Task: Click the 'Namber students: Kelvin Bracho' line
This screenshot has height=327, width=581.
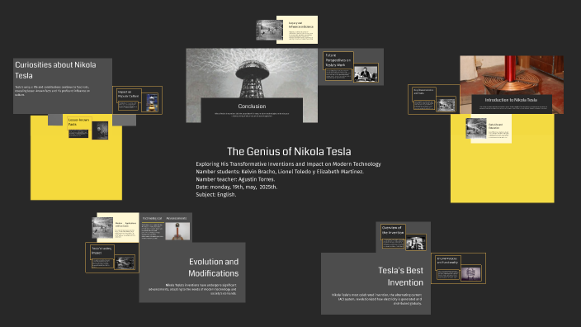Action: (280, 171)
